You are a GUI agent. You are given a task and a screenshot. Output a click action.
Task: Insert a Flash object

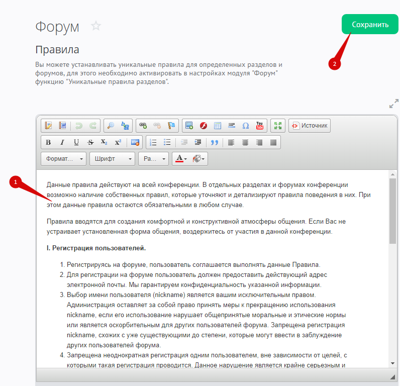tap(204, 126)
